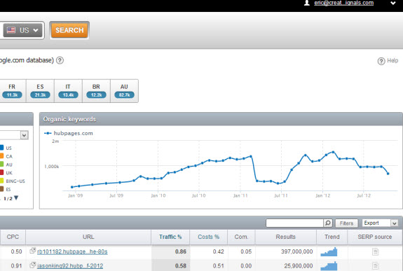403x271 pixels.
Task: Open SERP source page icon for rb101182 row
Action: coord(375,251)
